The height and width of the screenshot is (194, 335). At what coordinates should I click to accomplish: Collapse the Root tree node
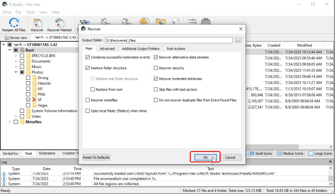coord(10,50)
